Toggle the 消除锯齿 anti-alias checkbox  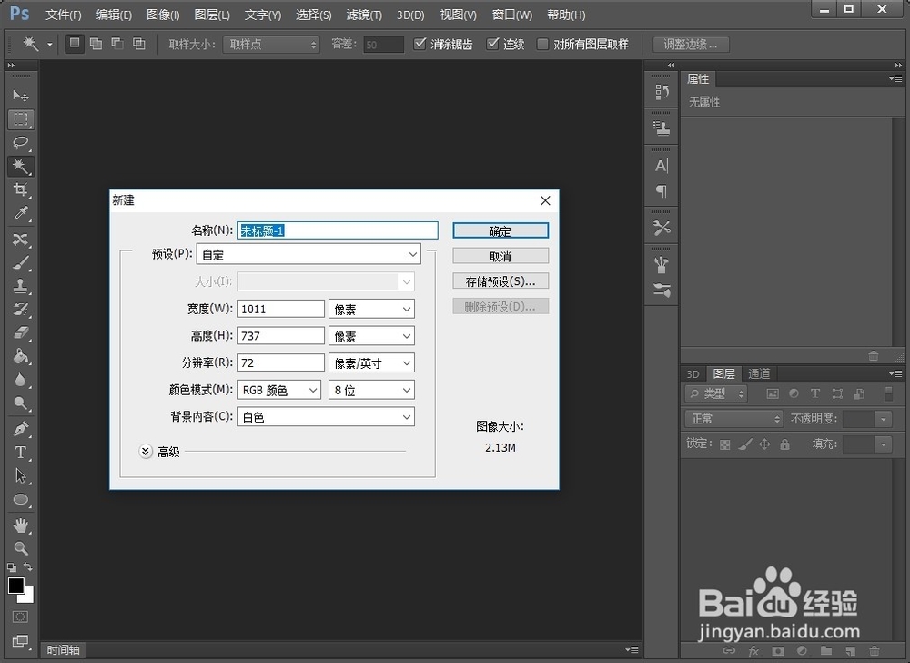tap(420, 44)
